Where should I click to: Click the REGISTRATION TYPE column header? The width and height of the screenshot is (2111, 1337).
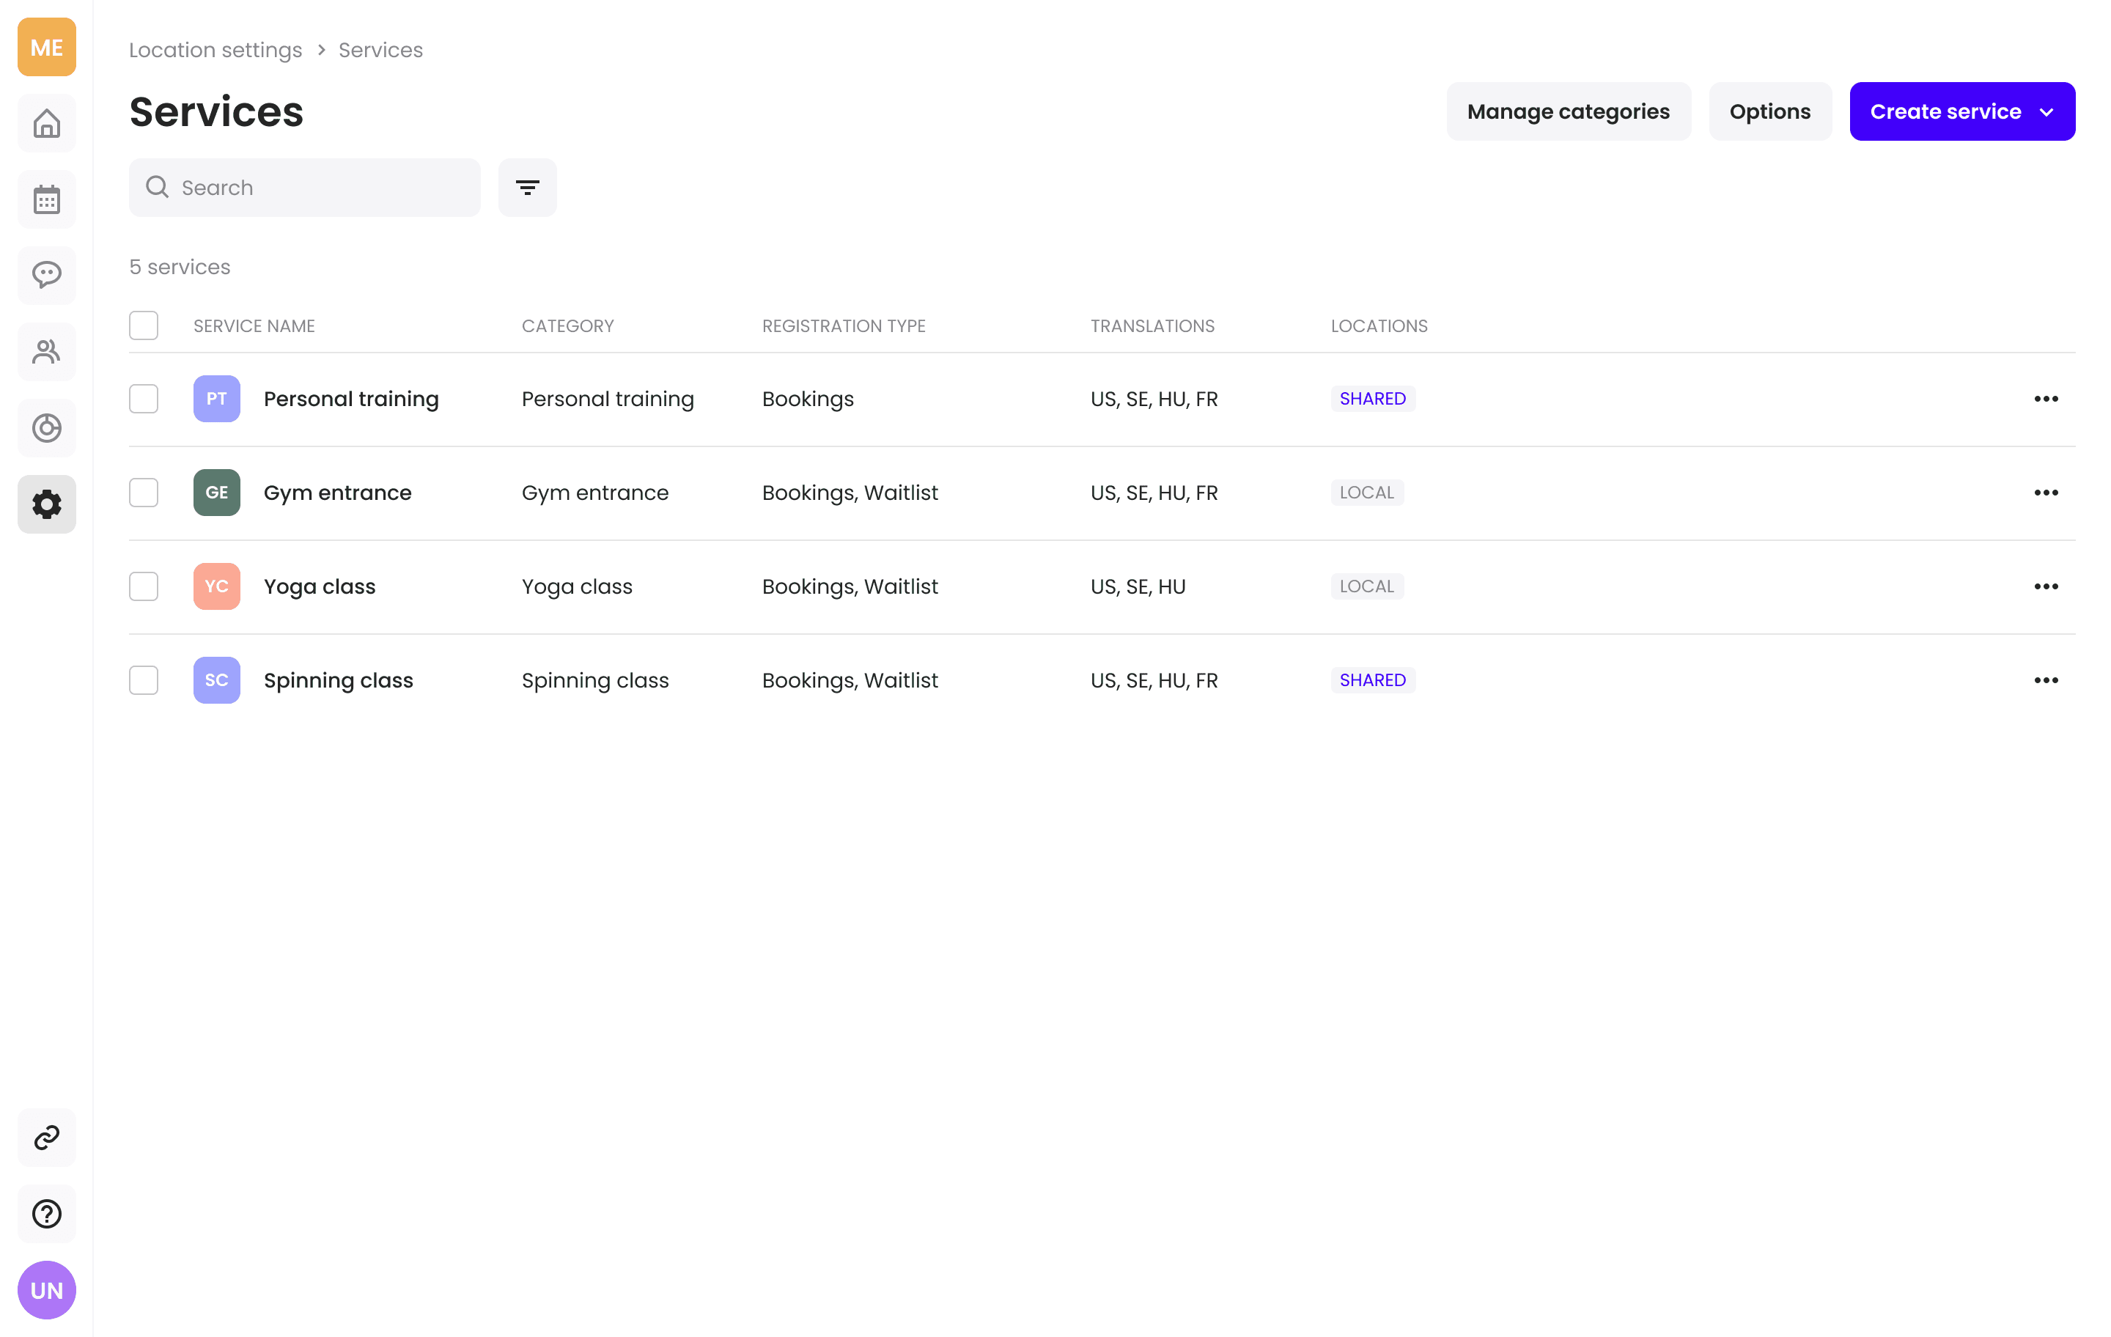844,326
